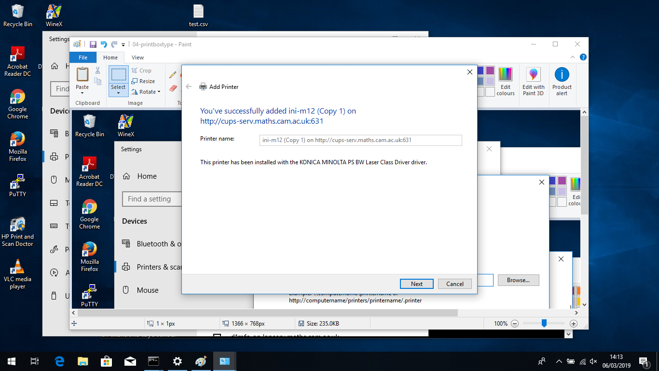The height and width of the screenshot is (371, 659).
Task: Click the Undo arrow in Paint's quick access toolbar
Action: click(x=104, y=44)
